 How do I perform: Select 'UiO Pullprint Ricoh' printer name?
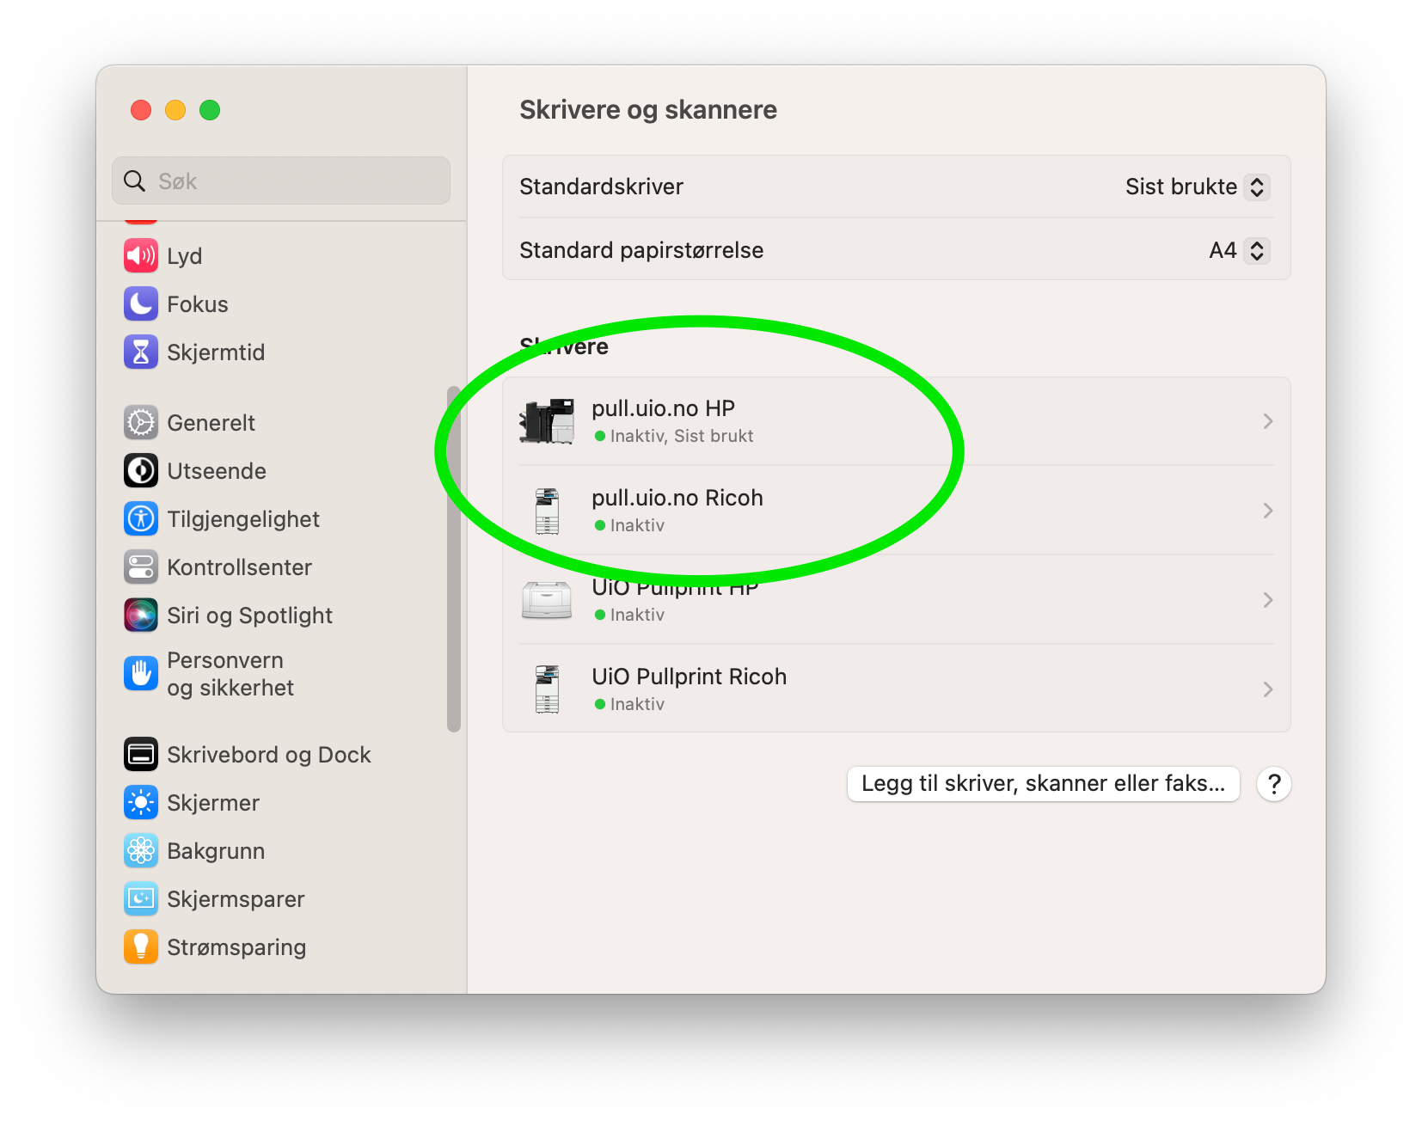pyautogui.click(x=689, y=677)
